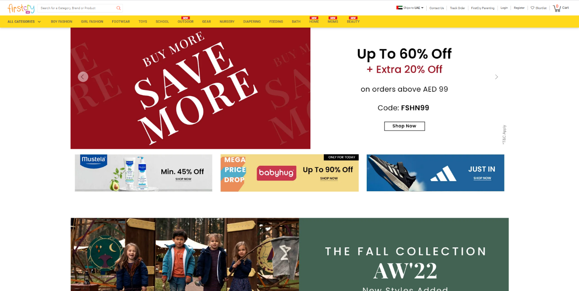Click the Shortlist heart icon

(532, 8)
